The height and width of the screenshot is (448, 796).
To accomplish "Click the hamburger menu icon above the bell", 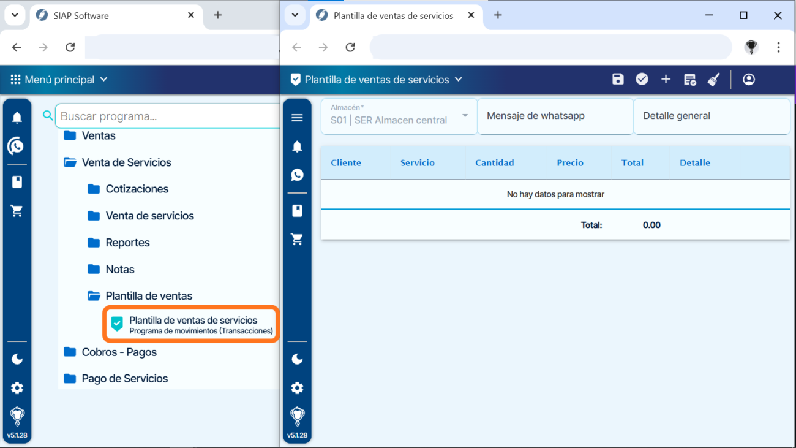I will (297, 118).
